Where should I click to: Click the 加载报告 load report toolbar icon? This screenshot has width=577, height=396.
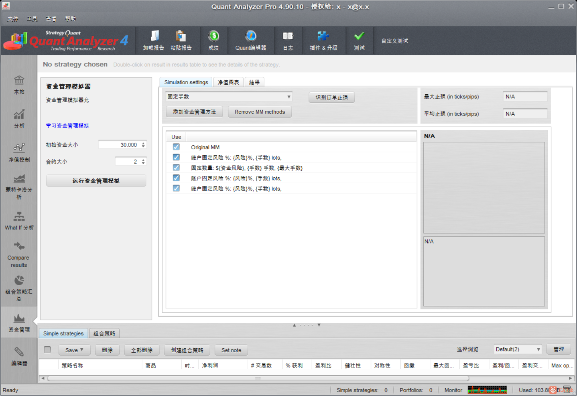[154, 41]
